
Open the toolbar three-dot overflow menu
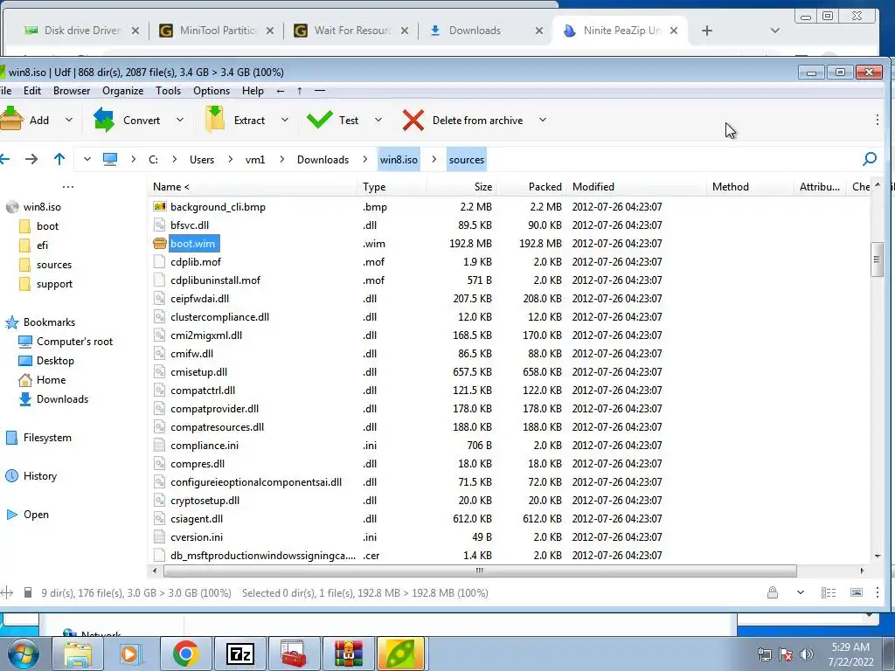point(878,120)
